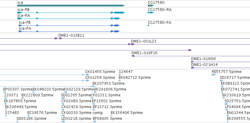This screenshot has height=123, width=250.
Task: Click EST EK167856.5prime
Action: 20,101
